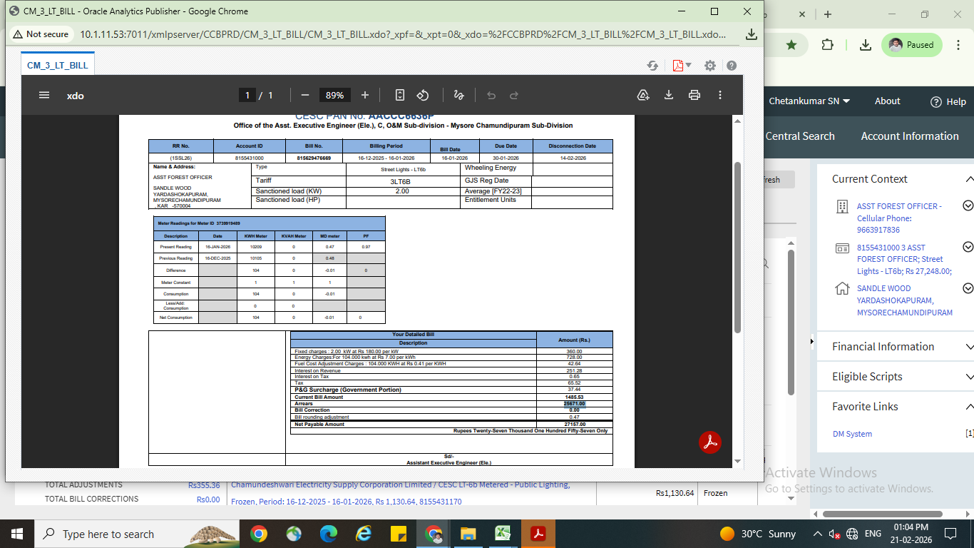974x548 pixels.
Task: Click the Arrears amount 25671.00 cell
Action: pos(575,404)
